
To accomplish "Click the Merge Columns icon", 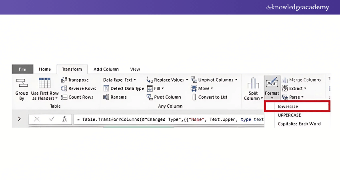I will click(x=285, y=80).
